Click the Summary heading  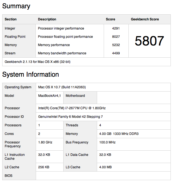pyautogui.click(x=16, y=6)
